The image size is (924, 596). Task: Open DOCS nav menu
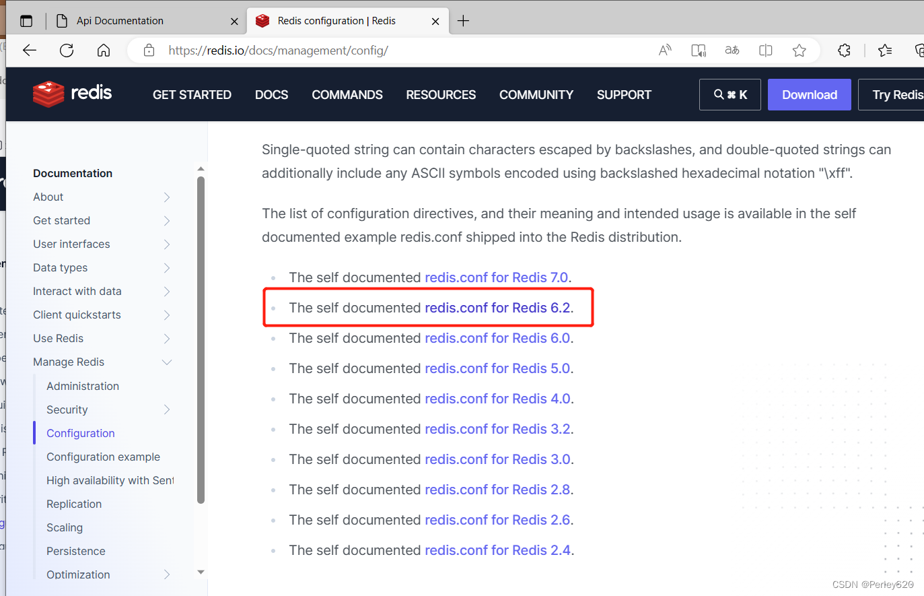(271, 95)
